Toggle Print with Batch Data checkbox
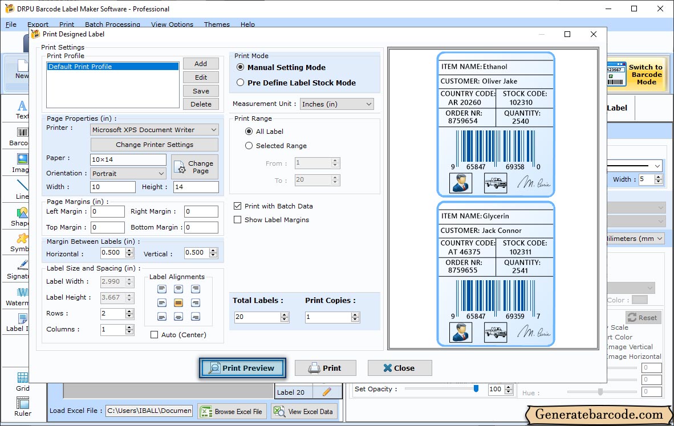This screenshot has width=674, height=426. click(x=237, y=206)
